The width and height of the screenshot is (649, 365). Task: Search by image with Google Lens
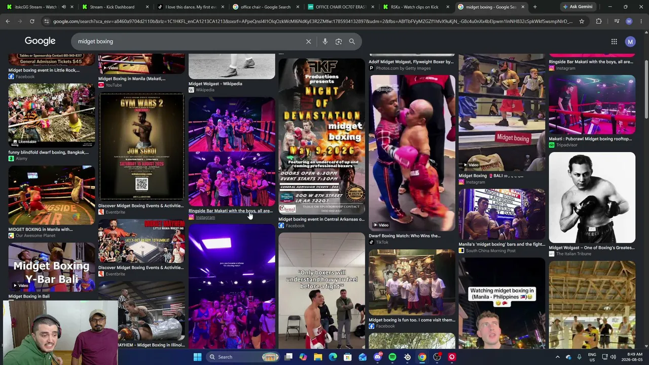[x=339, y=42]
